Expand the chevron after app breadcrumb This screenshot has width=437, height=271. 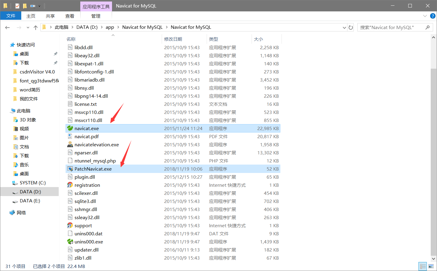tap(118, 27)
